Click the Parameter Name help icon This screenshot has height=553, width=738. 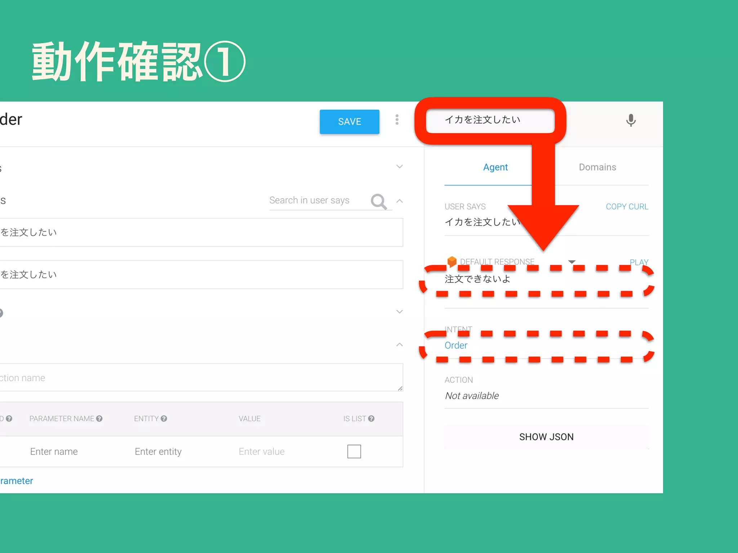99,418
